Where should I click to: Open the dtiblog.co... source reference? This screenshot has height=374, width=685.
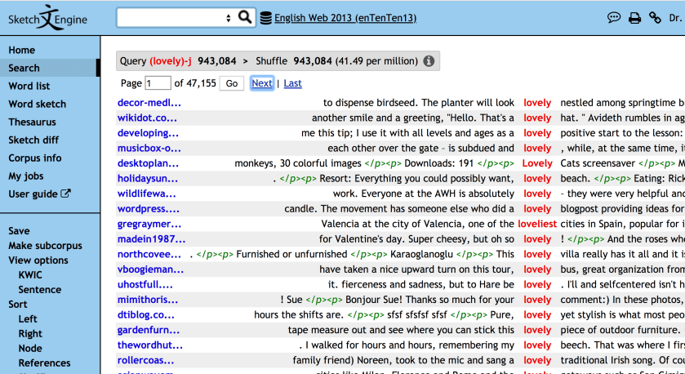[145, 315]
